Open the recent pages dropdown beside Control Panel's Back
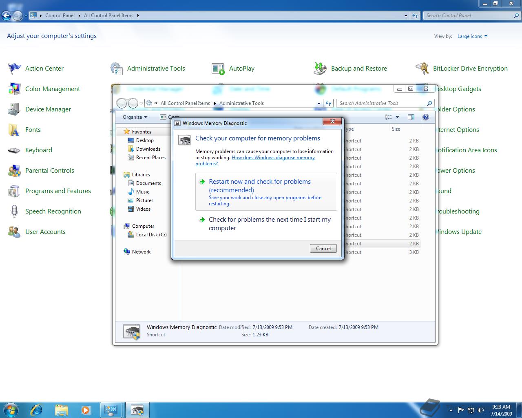The height and width of the screenshot is (418, 522). [x=26, y=16]
